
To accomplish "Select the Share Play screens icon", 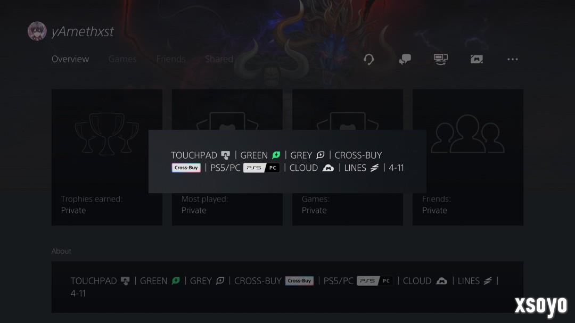I will click(x=440, y=59).
